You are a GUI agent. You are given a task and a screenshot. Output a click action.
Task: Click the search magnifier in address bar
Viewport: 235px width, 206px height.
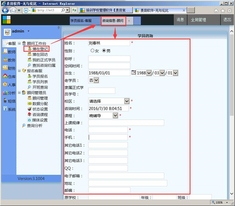coord(63,10)
